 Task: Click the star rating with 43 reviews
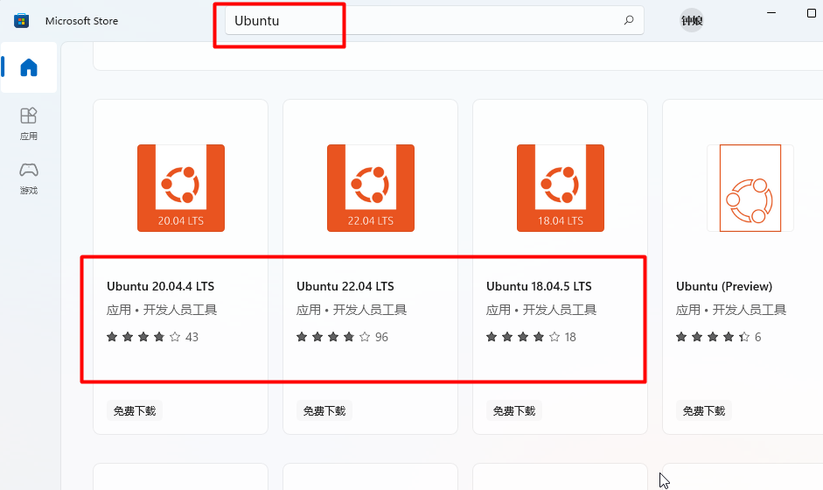pos(152,337)
